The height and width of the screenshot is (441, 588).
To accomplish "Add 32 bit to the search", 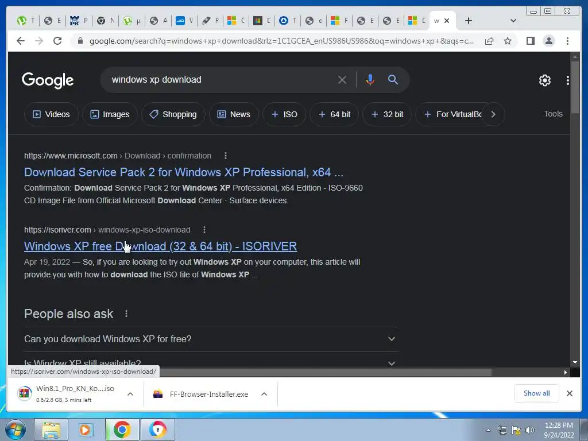I will pyautogui.click(x=387, y=114).
